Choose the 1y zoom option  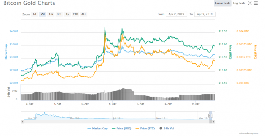pyautogui.click(x=67, y=14)
